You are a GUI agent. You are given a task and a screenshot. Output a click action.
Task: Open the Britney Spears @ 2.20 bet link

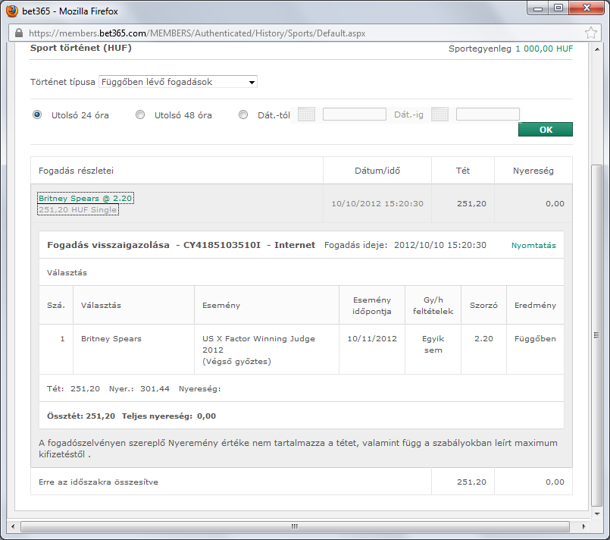85,198
